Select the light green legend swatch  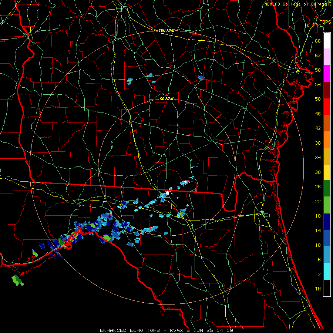[x=327, y=205]
